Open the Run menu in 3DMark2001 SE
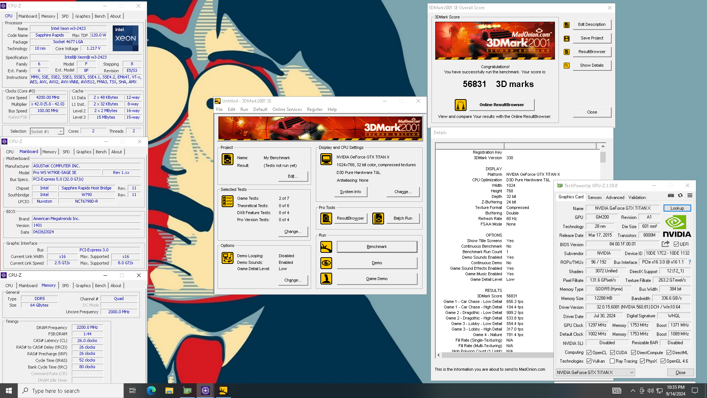This screenshot has height=398, width=707. coord(244,109)
